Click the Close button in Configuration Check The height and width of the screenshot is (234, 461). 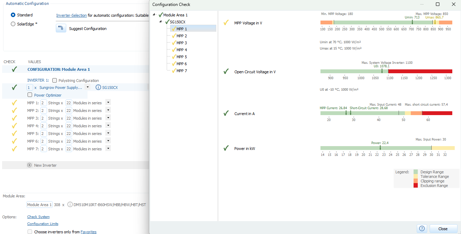(443, 229)
